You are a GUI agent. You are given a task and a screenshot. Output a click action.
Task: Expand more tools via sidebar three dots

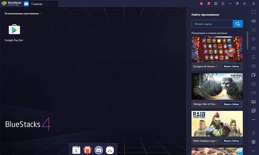coord(254,119)
